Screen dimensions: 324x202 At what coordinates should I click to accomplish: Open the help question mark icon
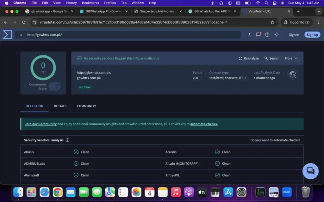[x=267, y=35]
